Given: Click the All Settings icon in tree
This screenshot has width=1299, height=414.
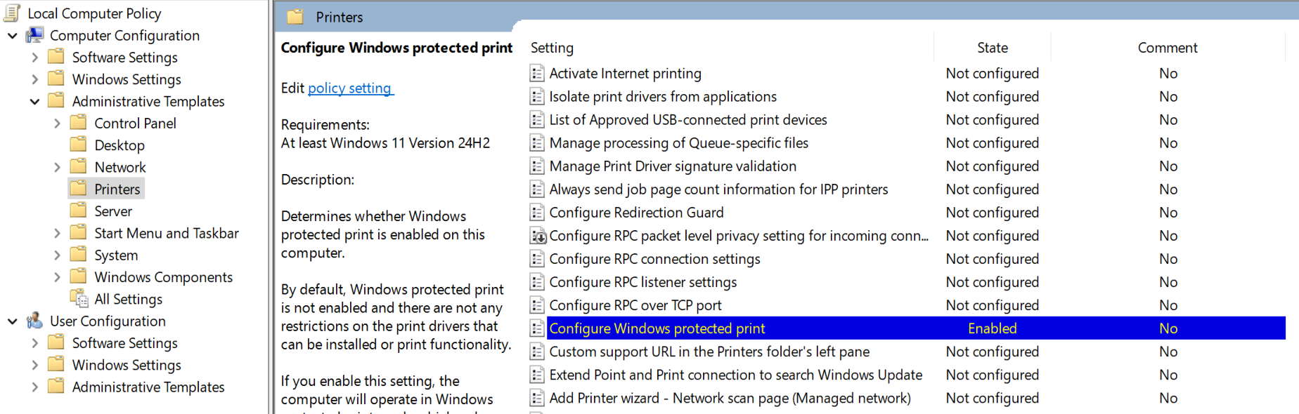Looking at the screenshot, I should (x=79, y=299).
